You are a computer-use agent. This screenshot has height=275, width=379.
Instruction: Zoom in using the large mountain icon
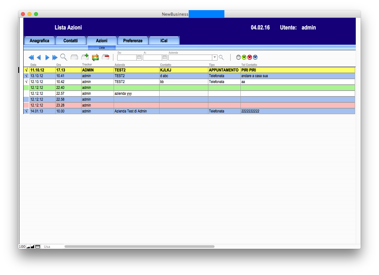pos(32,247)
